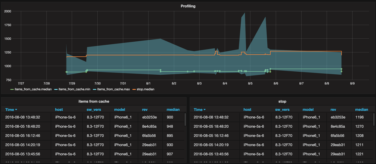Click the color line of items_from_cache.max legend
This screenshot has width=376, height=164.
pos(94,90)
